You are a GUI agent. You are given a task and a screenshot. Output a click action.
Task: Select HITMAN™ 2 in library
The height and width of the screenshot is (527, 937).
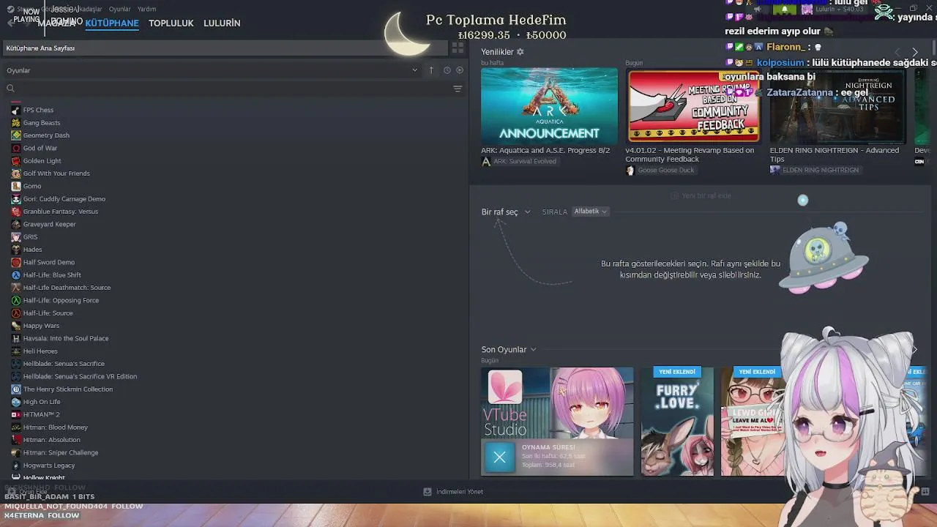tap(41, 414)
